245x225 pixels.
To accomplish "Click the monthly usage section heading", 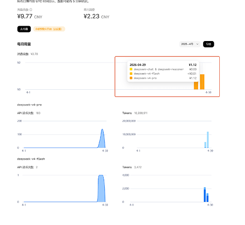I will point(24,44).
